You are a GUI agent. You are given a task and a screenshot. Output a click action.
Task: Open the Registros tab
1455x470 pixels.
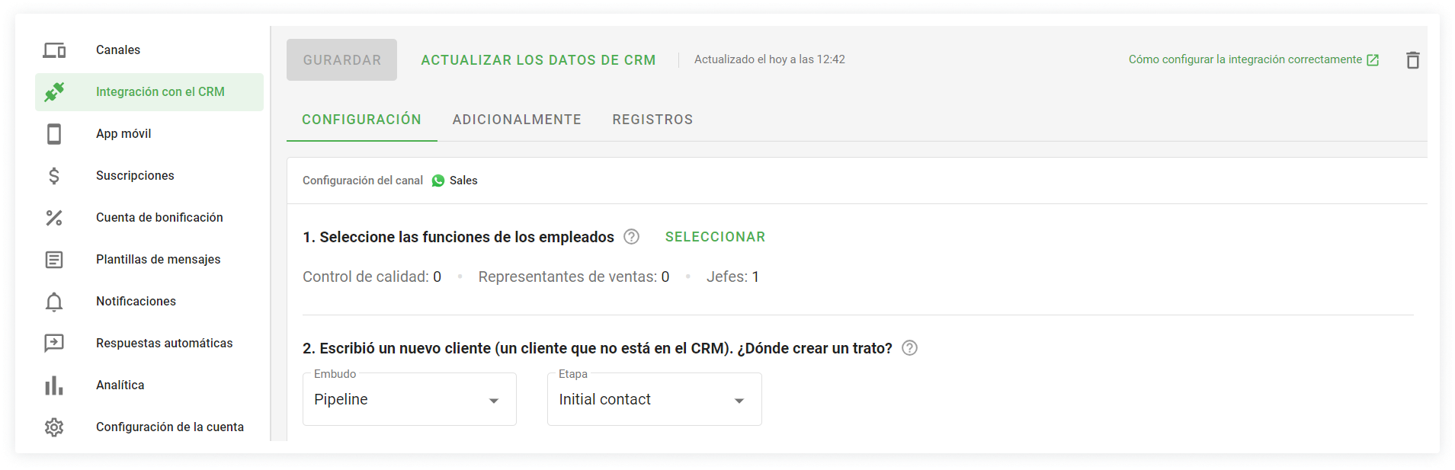pos(652,120)
